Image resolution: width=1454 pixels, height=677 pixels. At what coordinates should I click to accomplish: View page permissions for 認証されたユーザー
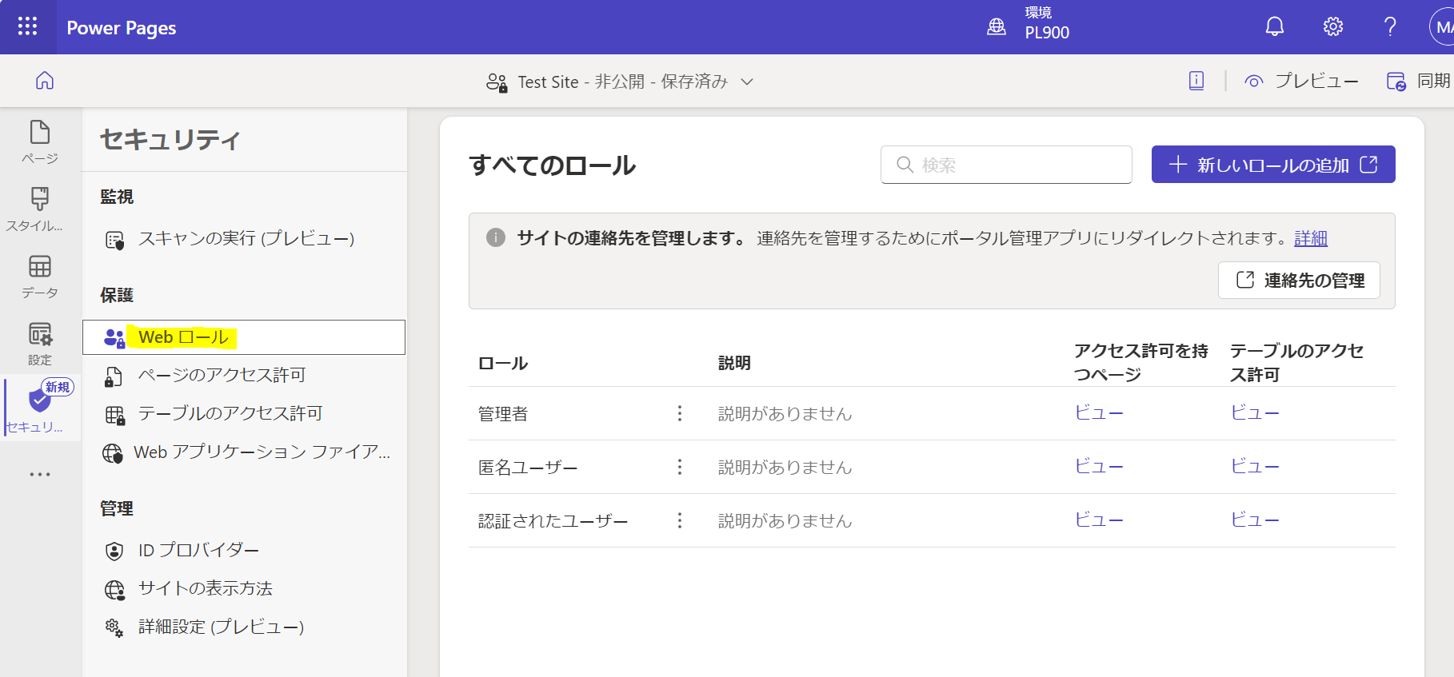coord(1099,520)
